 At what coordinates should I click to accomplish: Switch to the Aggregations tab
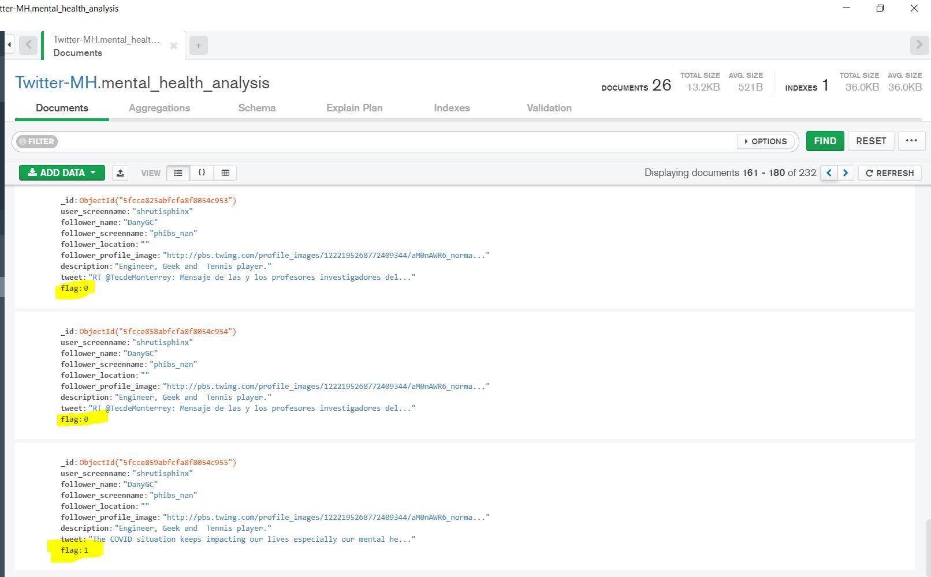pyautogui.click(x=159, y=108)
